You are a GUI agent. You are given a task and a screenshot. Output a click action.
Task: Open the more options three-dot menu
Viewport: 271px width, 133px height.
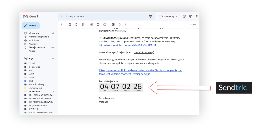coord(126,25)
